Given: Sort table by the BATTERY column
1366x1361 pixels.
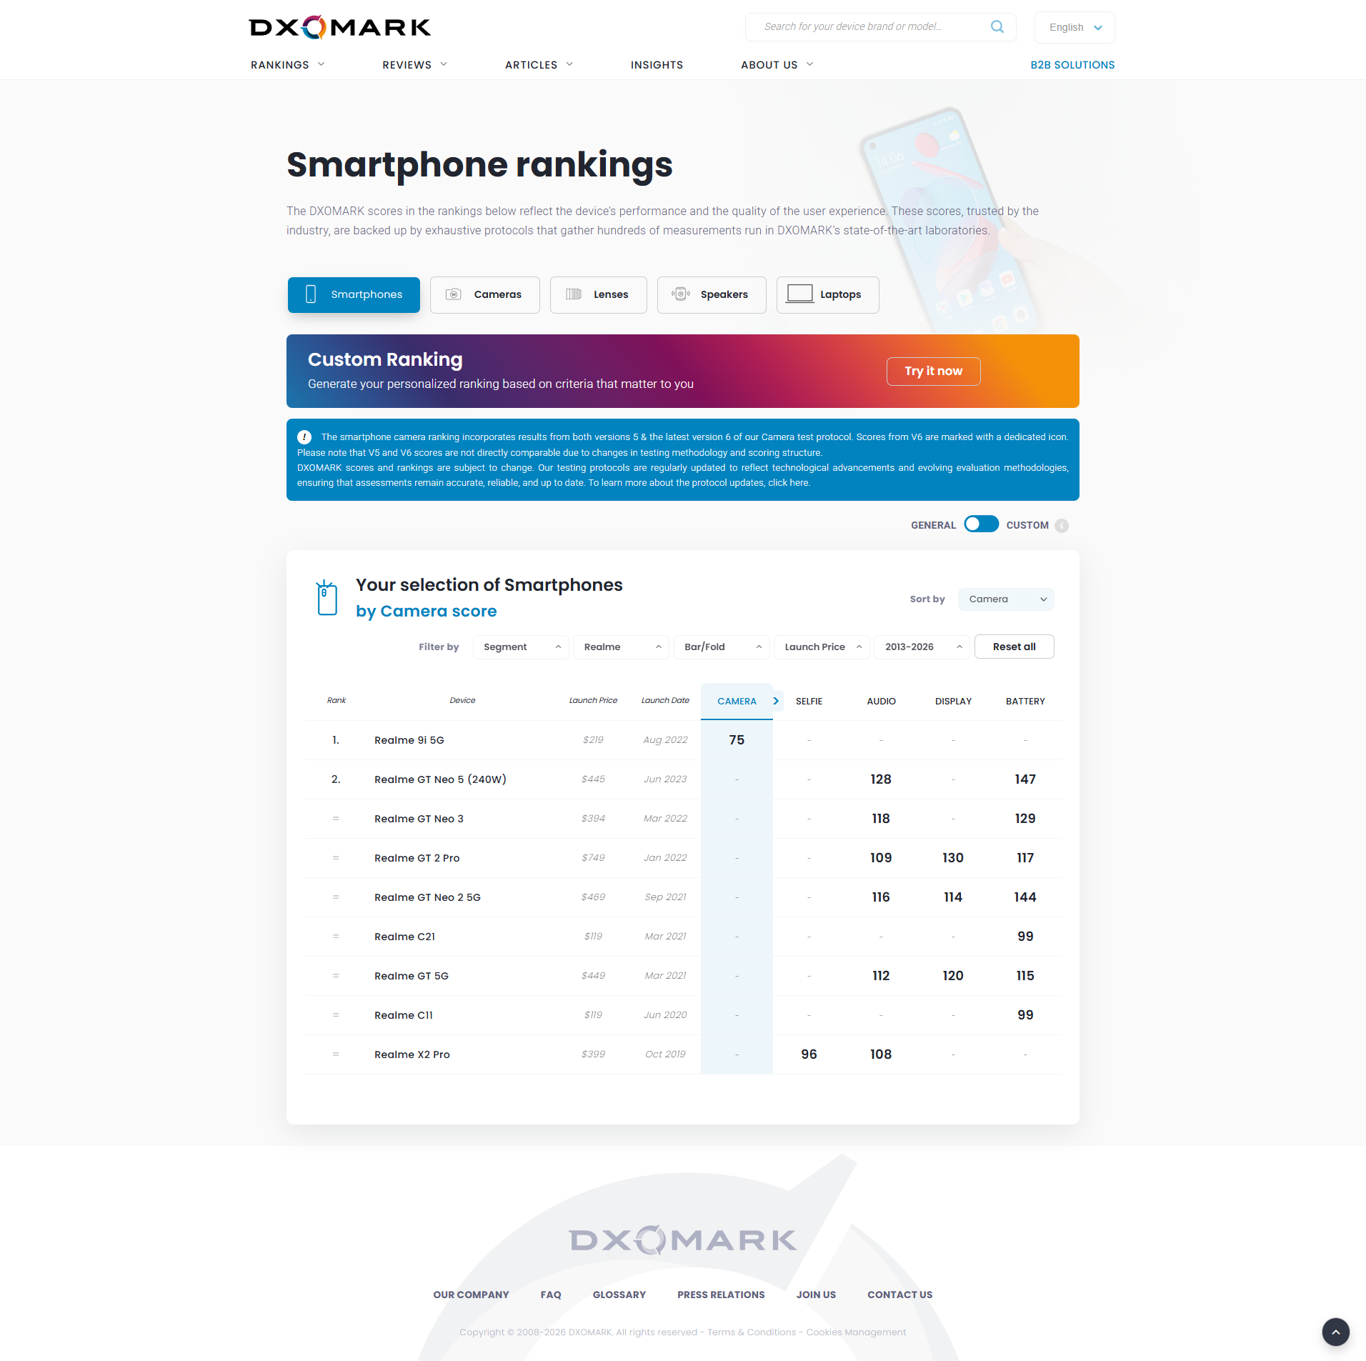Looking at the screenshot, I should coord(1025,702).
